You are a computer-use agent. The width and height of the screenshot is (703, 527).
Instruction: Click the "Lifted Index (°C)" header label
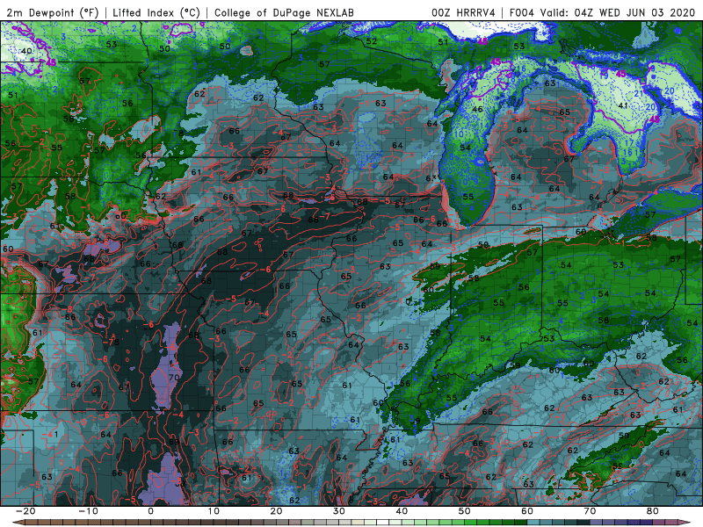tap(156, 12)
